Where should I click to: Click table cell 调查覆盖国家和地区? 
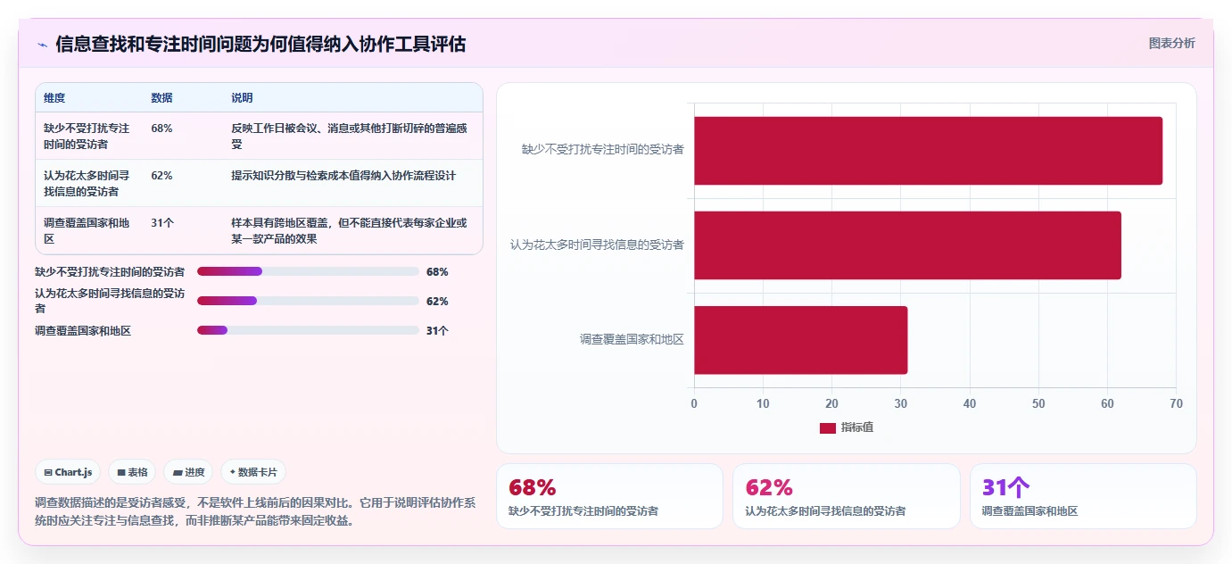click(x=87, y=230)
